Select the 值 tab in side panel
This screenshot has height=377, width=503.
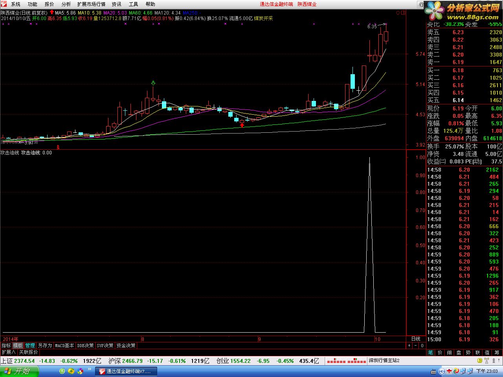(487, 352)
